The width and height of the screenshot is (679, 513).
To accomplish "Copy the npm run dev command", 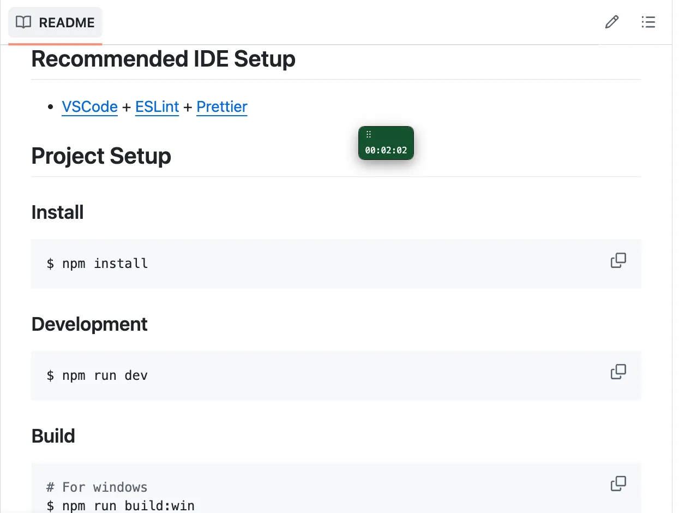I will pyautogui.click(x=618, y=372).
